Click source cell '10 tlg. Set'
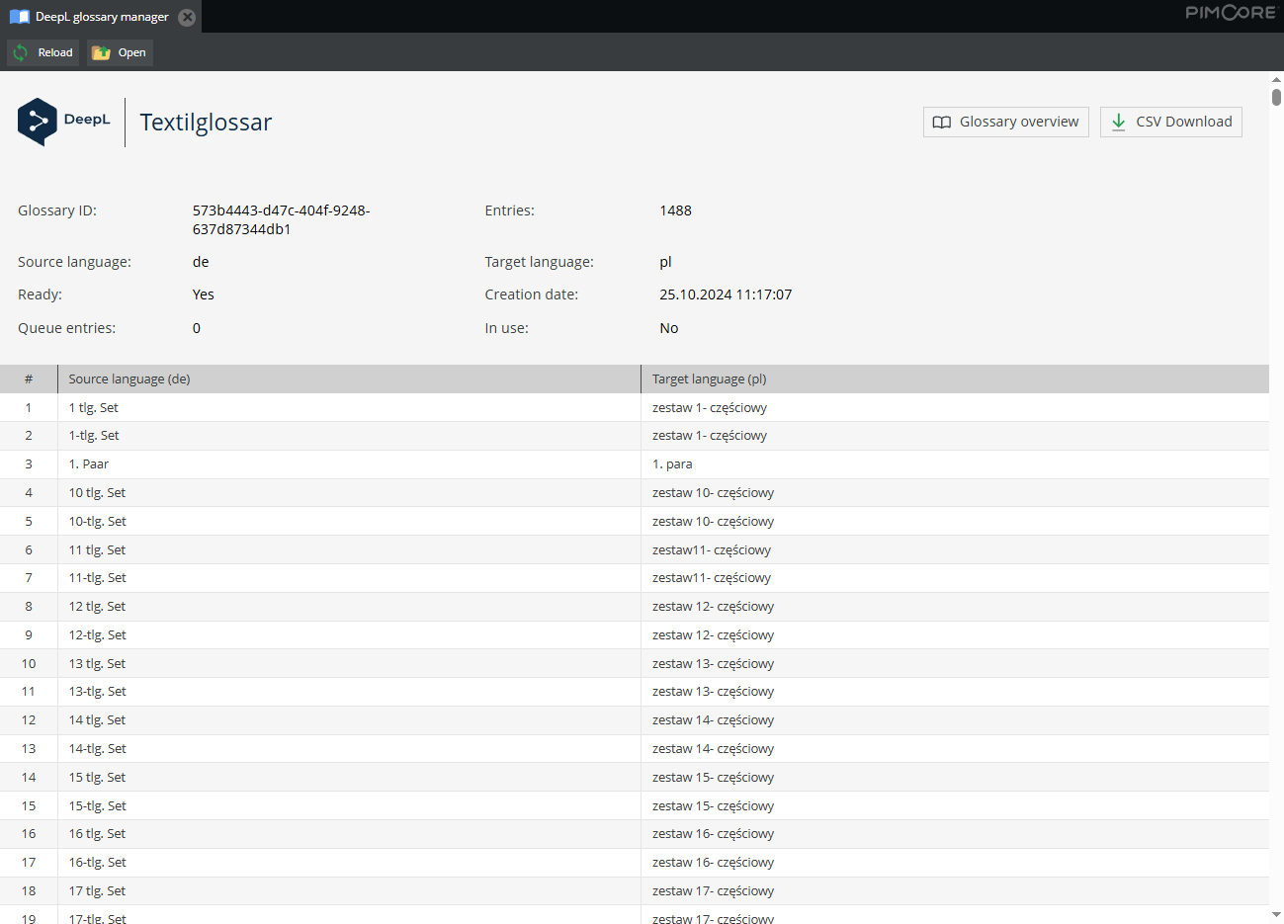 [x=350, y=493]
